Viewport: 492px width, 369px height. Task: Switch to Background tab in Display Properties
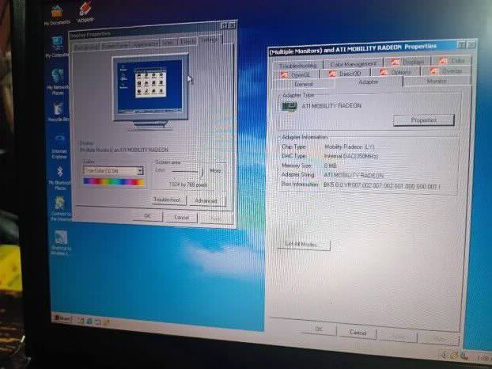tap(85, 48)
